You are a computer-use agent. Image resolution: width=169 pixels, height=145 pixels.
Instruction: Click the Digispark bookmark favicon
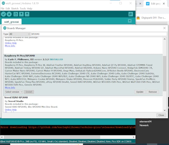pos(138,18)
